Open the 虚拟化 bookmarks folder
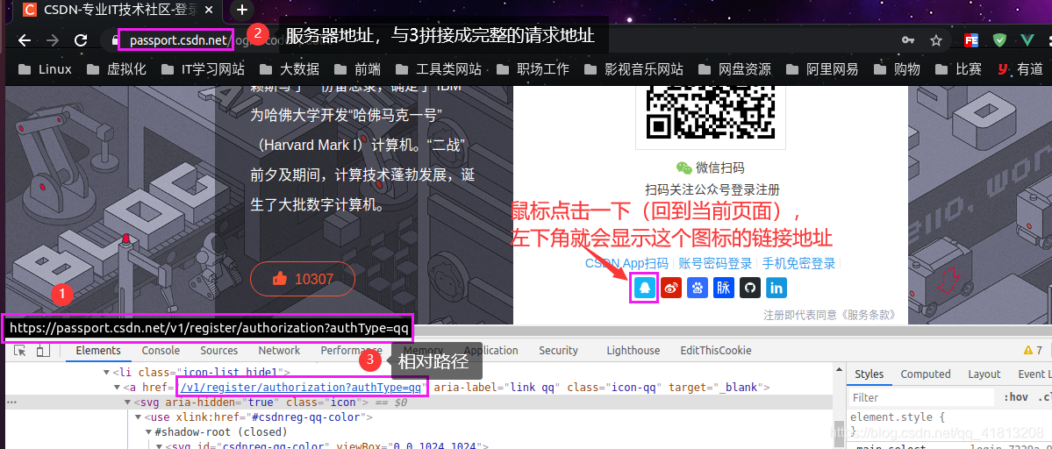Viewport: 1052px width, 449px height. [118, 69]
